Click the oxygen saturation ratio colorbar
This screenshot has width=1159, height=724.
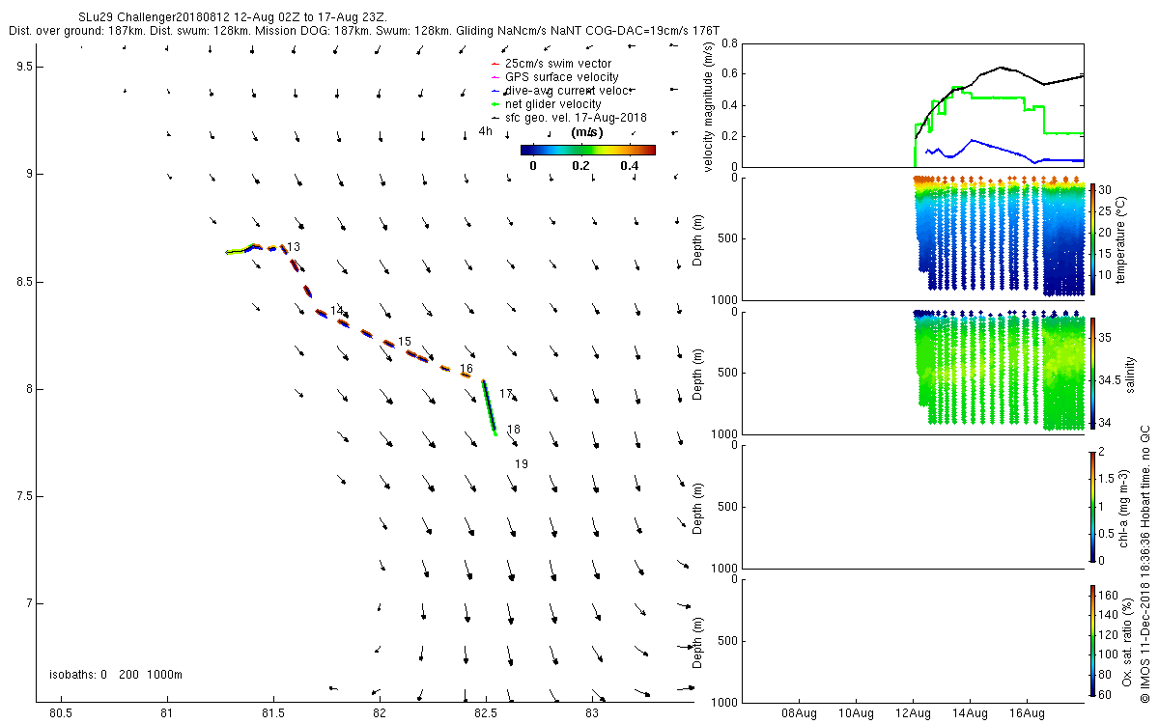point(1092,641)
